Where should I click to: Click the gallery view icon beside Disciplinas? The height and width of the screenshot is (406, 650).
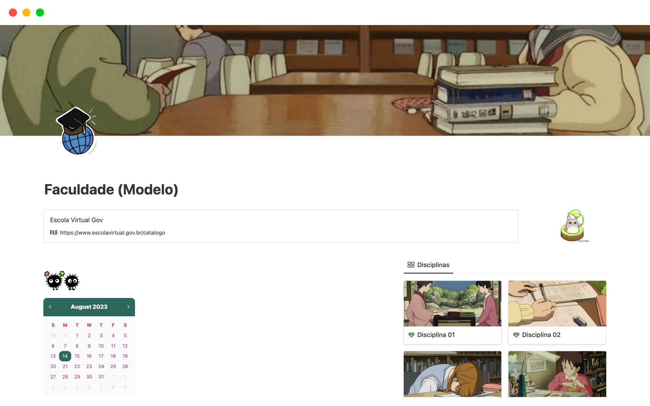(411, 265)
